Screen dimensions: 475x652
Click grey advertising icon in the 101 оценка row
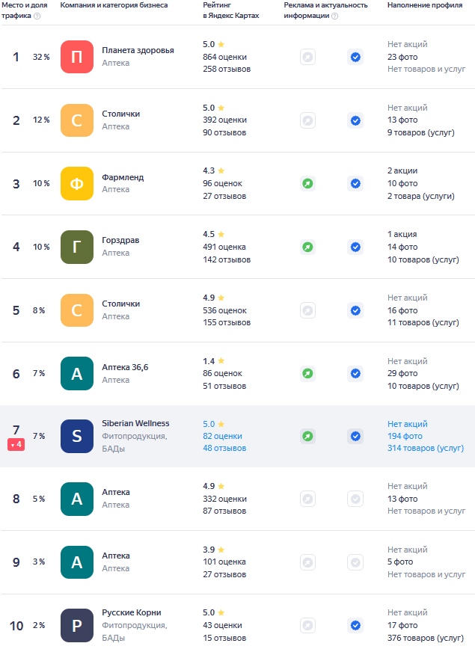(307, 562)
